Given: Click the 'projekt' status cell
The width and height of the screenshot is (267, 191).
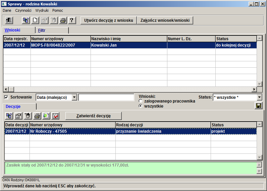Looking at the screenshot, I should pos(233,131).
